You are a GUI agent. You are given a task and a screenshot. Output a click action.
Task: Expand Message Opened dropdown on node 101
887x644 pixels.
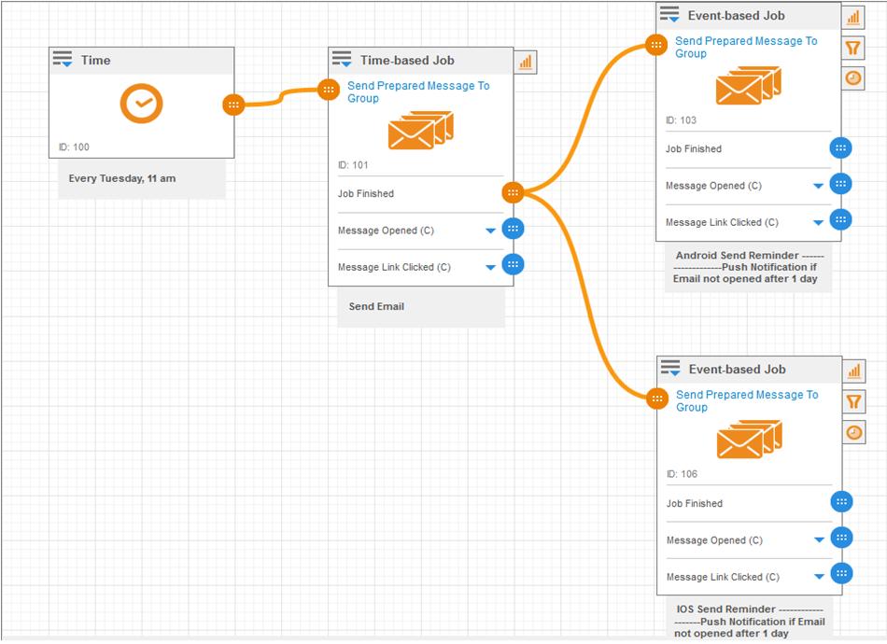click(x=490, y=231)
